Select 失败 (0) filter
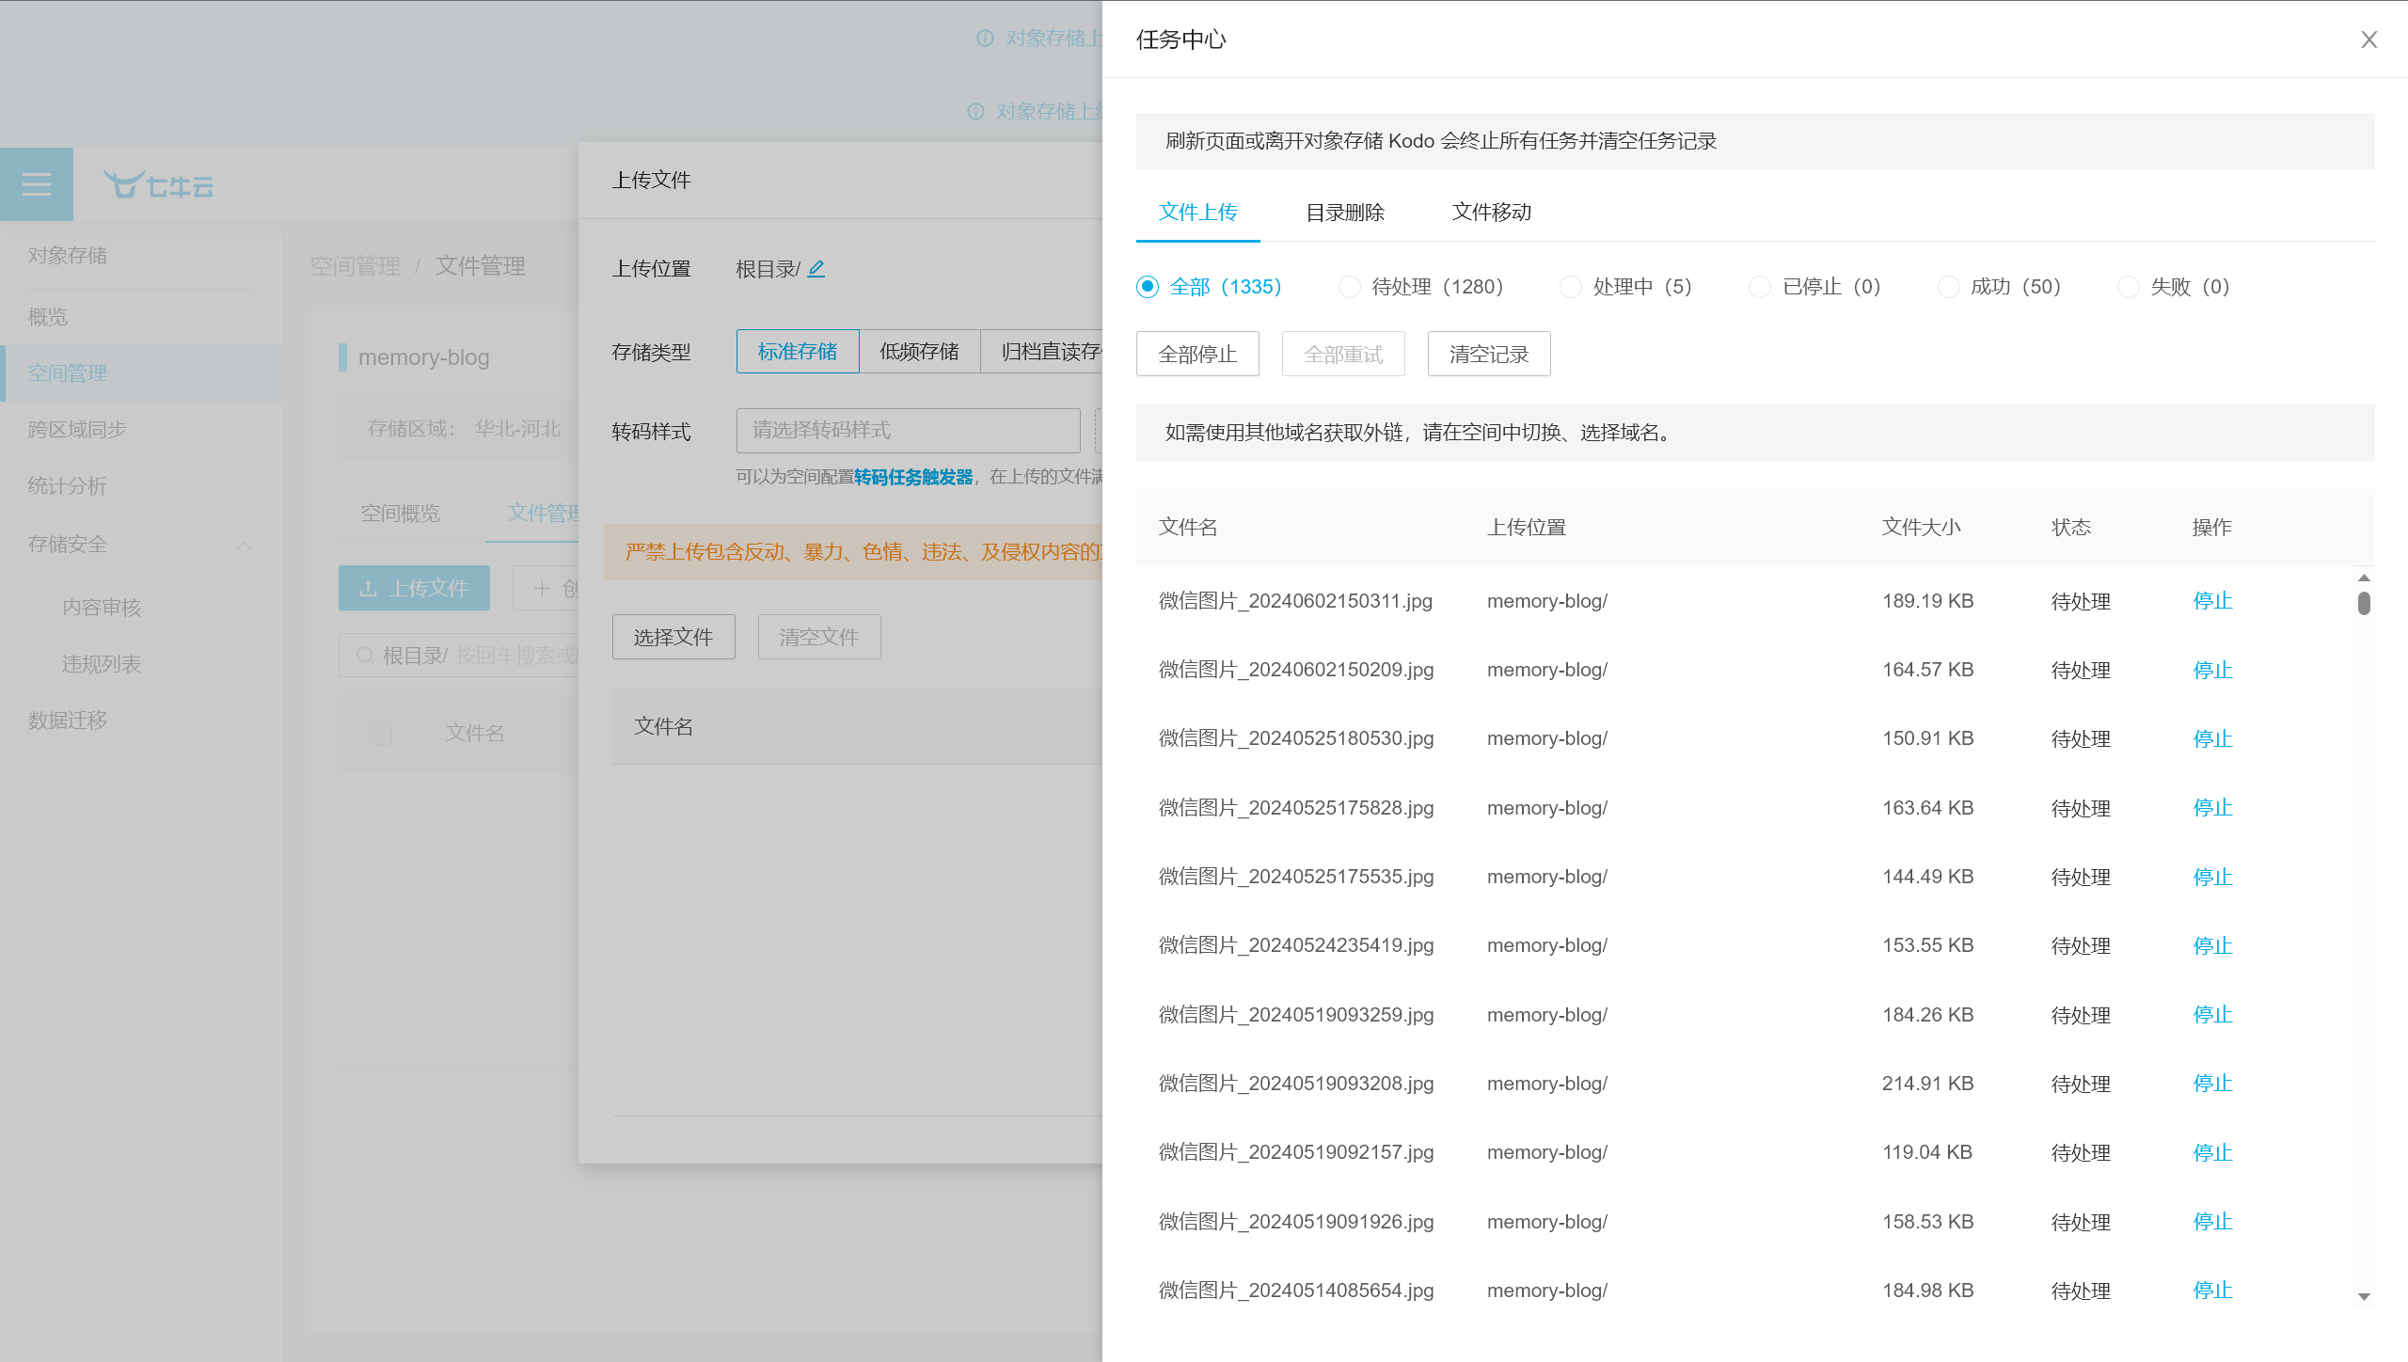Viewport: 2408px width, 1362px height. (x=2174, y=287)
